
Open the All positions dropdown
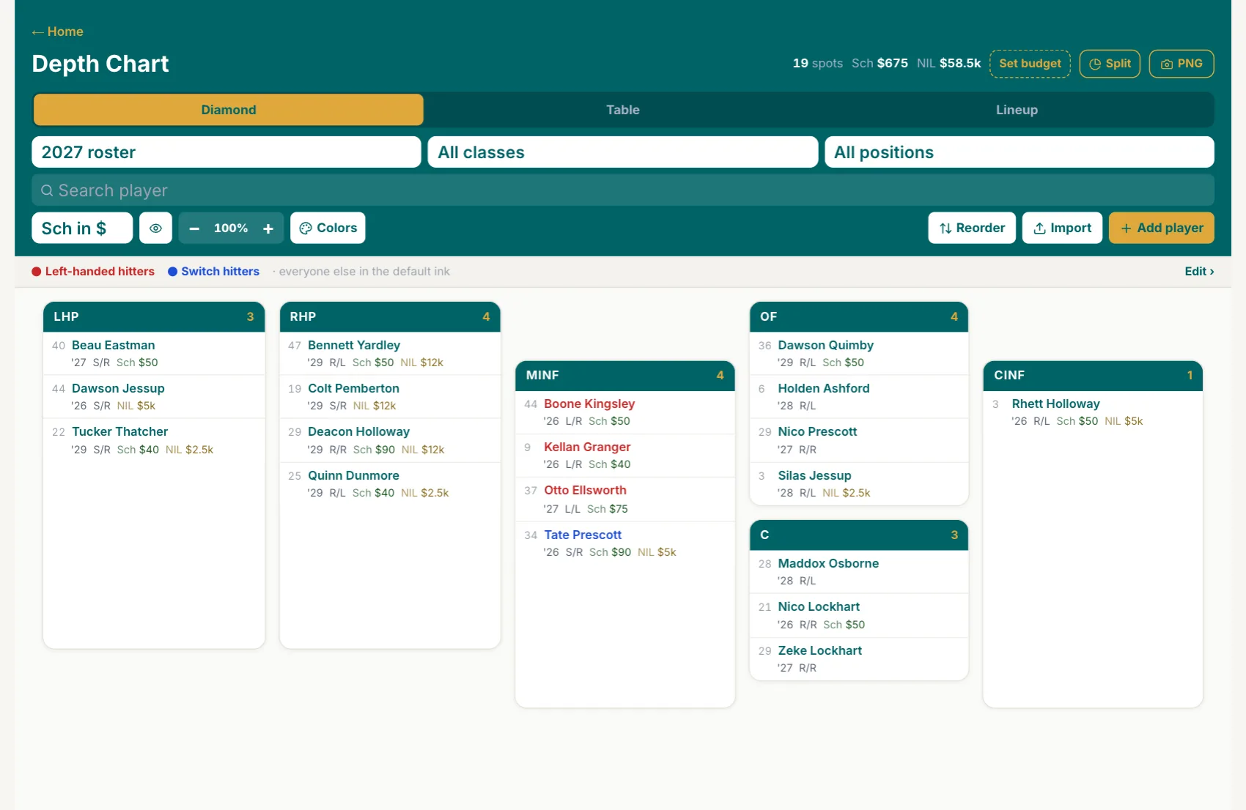click(1020, 152)
